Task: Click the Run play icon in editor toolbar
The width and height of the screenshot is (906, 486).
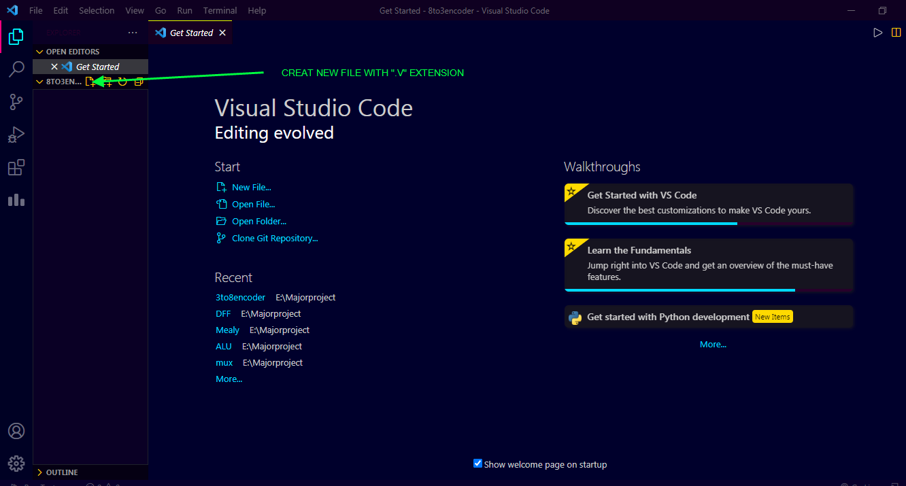Action: click(x=878, y=33)
